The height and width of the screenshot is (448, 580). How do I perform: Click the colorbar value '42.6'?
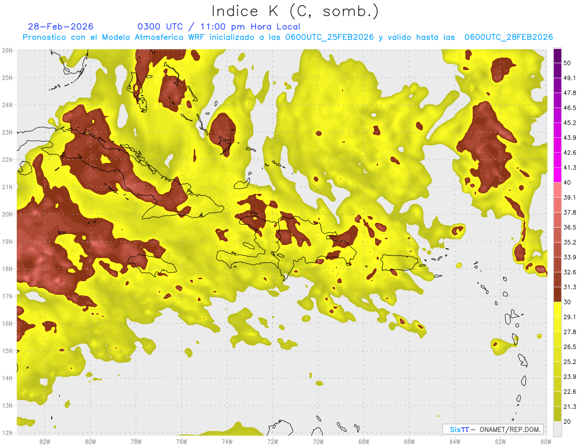pos(570,153)
